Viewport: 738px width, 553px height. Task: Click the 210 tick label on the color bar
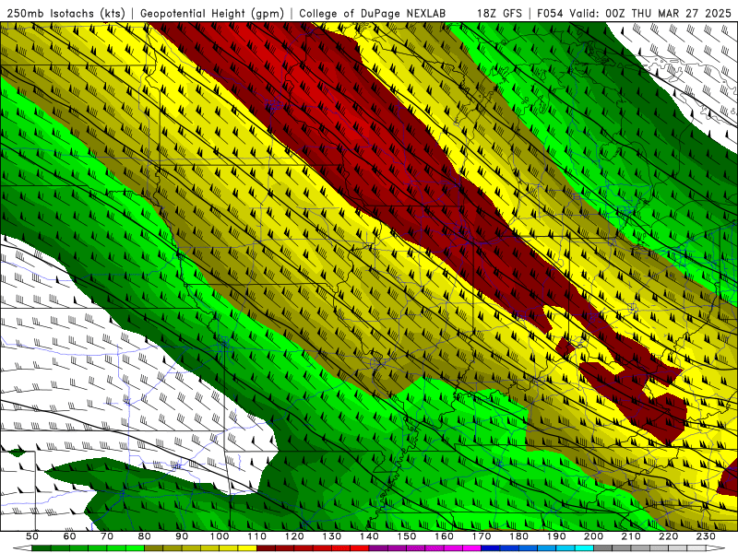click(x=631, y=536)
